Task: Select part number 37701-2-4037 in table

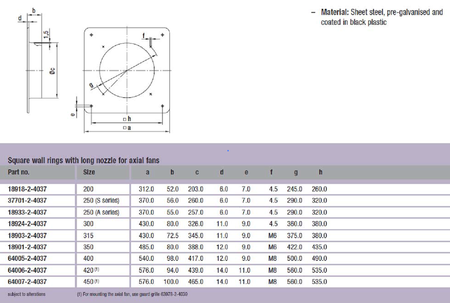Action: pyautogui.click(x=26, y=200)
